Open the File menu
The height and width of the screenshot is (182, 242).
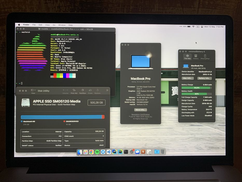34,25
